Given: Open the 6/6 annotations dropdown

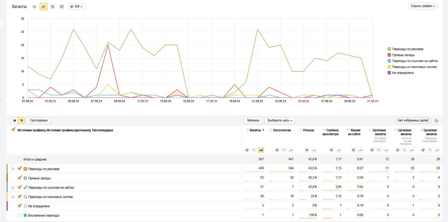Looking at the screenshot, I should [77, 7].
